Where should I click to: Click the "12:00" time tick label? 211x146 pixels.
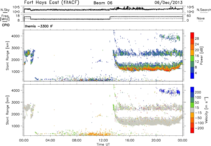[x=103, y=140]
